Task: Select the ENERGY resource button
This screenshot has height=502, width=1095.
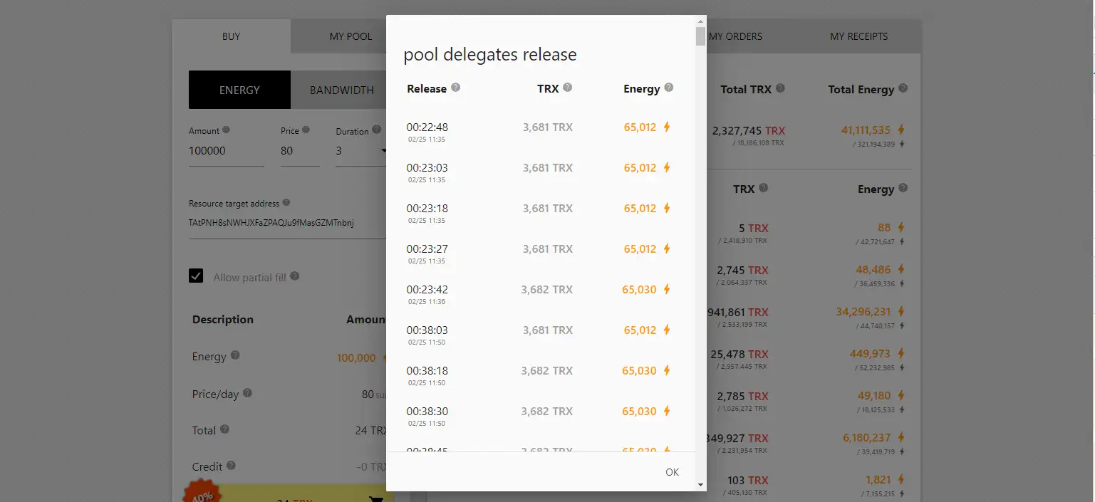Action: pyautogui.click(x=239, y=90)
